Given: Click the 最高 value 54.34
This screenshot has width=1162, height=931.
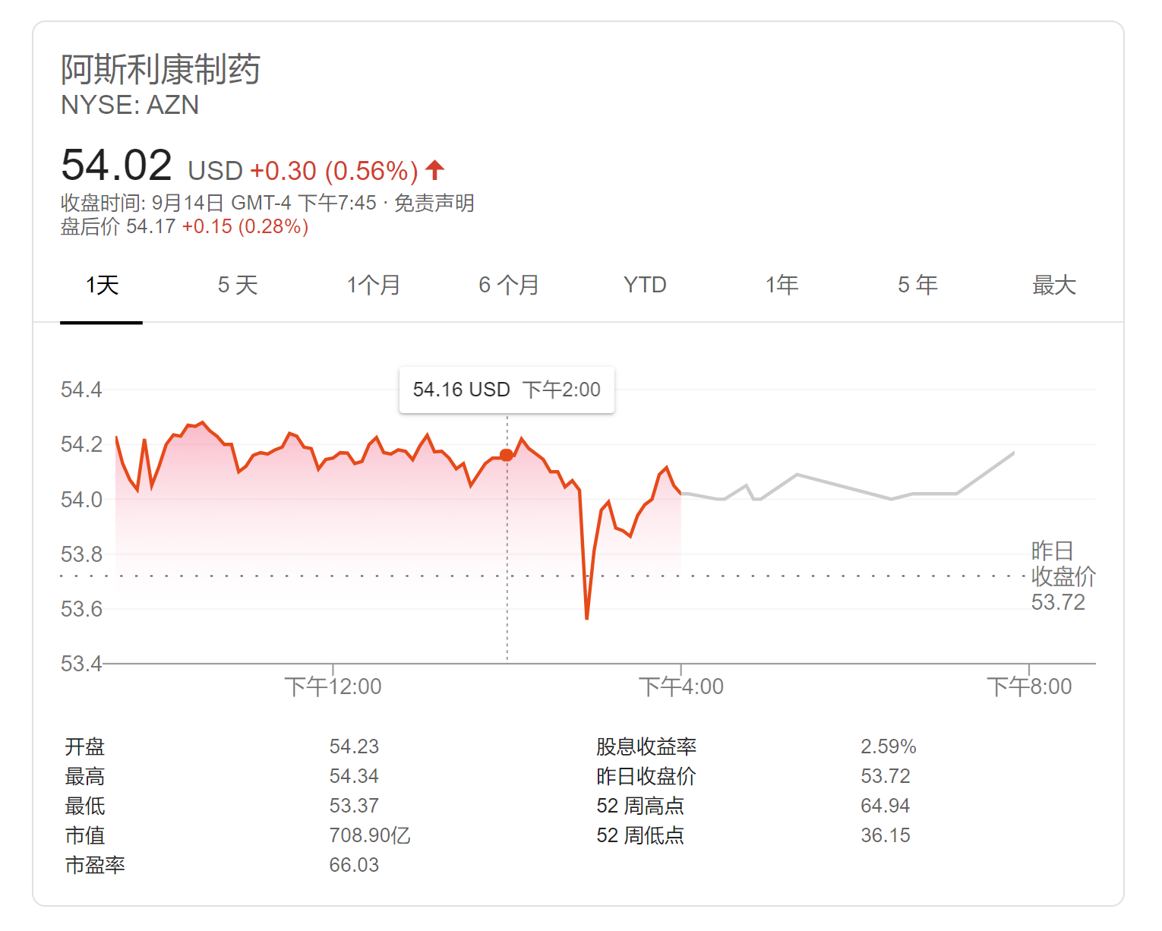Looking at the screenshot, I should click(354, 776).
